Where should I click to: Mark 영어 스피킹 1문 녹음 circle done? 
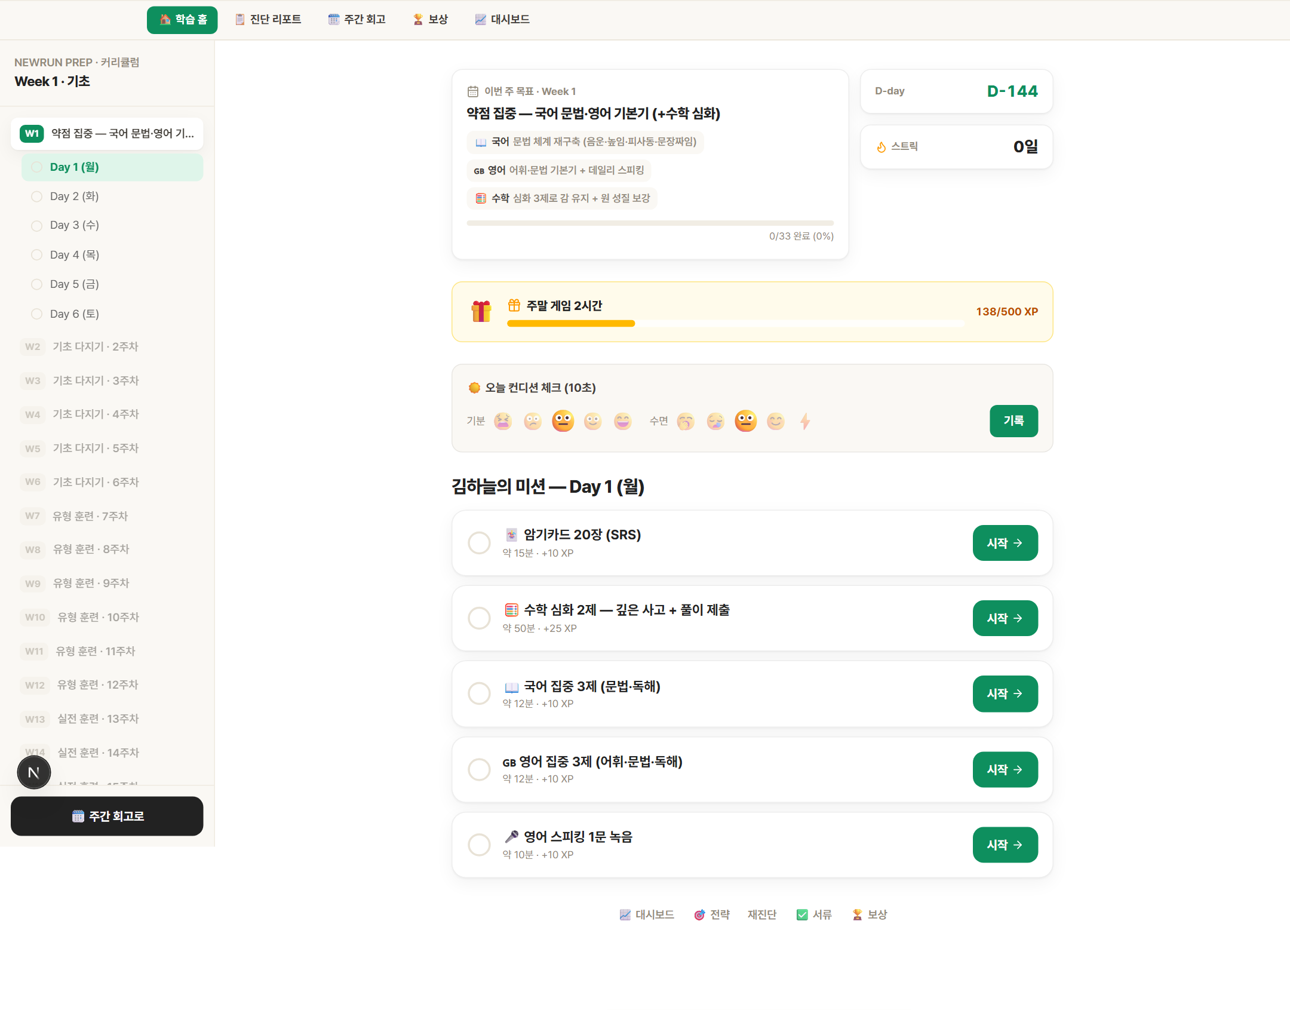point(479,845)
